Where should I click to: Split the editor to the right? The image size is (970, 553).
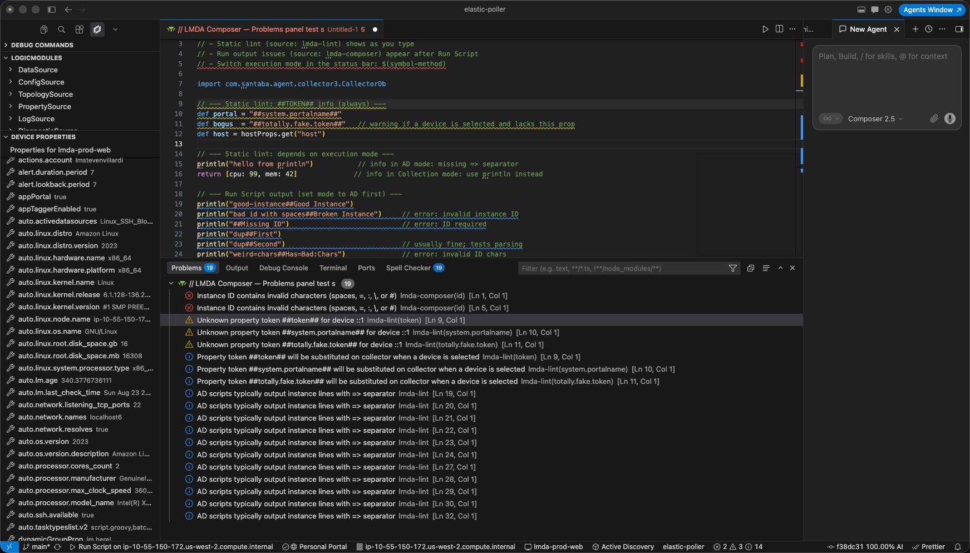[x=779, y=29]
